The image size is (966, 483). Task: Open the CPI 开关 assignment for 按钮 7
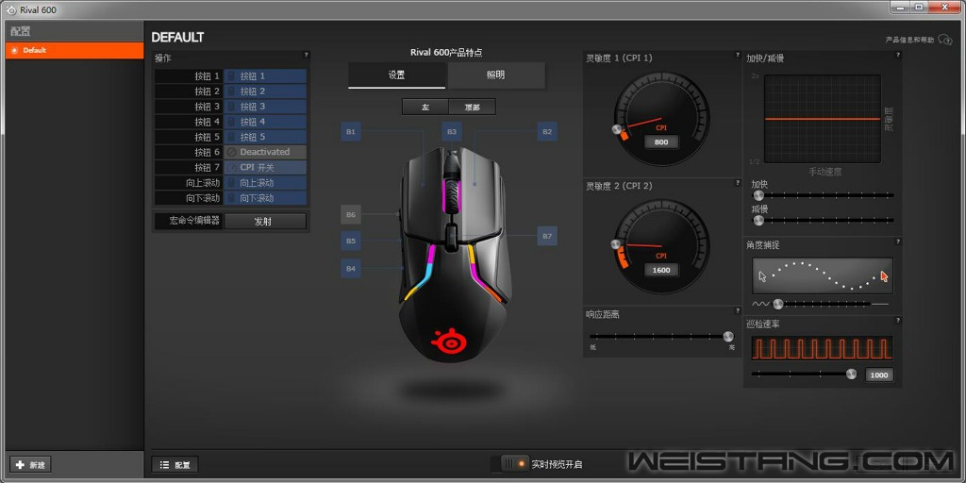coord(265,167)
